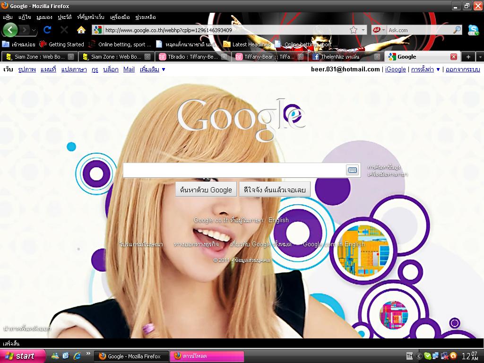Image resolution: width=484 pixels, height=363 pixels.
Task: Open the Getting Started bookmark
Action: (62, 44)
